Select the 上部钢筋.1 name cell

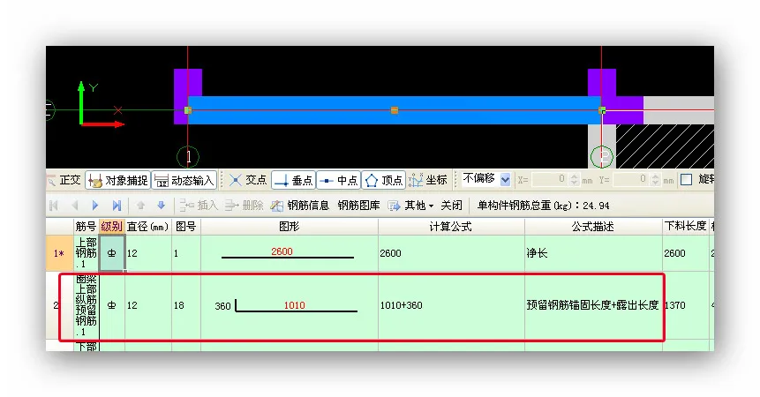click(87, 253)
